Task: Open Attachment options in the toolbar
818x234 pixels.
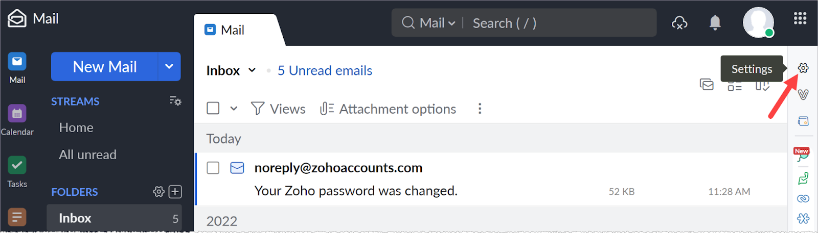Action: click(x=388, y=109)
